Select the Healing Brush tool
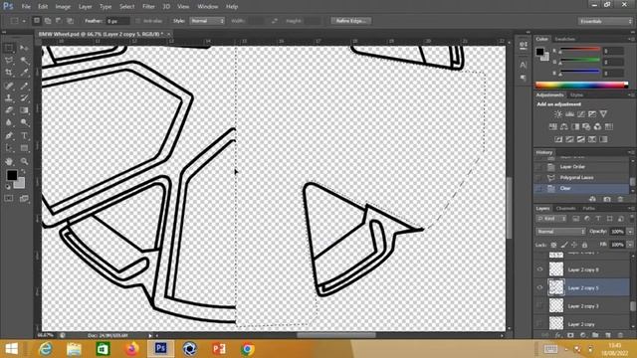This screenshot has height=358, width=637. tap(9, 86)
